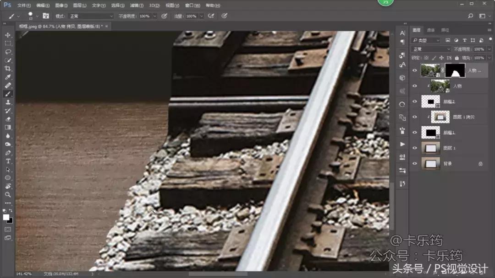Select the Eyedropper tool
This screenshot has height=278, width=495.
click(8, 77)
